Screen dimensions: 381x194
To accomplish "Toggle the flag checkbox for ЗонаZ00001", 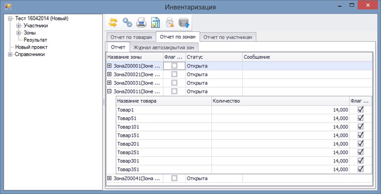I will [174, 66].
